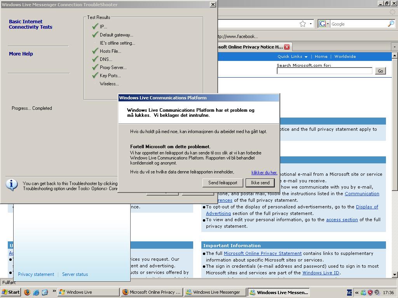
Task: Launch Firefox from the quick launch bar
Action: pos(27,292)
